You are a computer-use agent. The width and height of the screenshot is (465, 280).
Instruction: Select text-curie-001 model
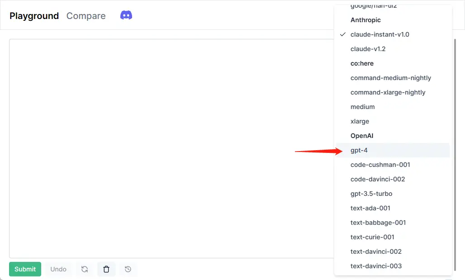point(393,237)
